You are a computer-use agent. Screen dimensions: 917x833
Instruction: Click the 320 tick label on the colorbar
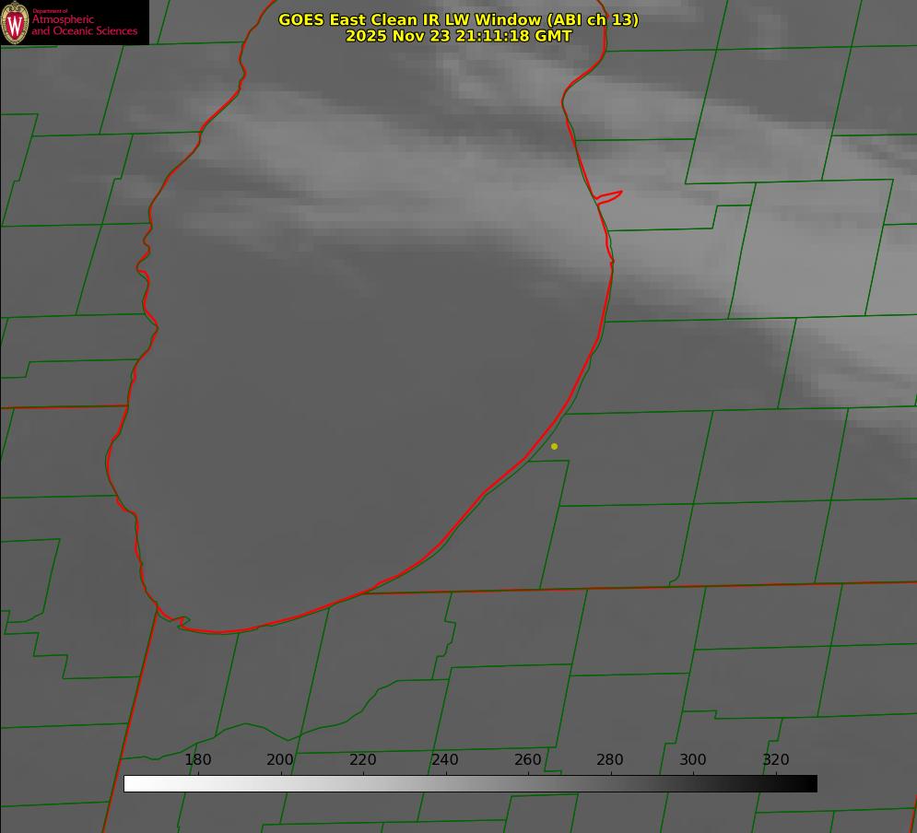coord(776,760)
